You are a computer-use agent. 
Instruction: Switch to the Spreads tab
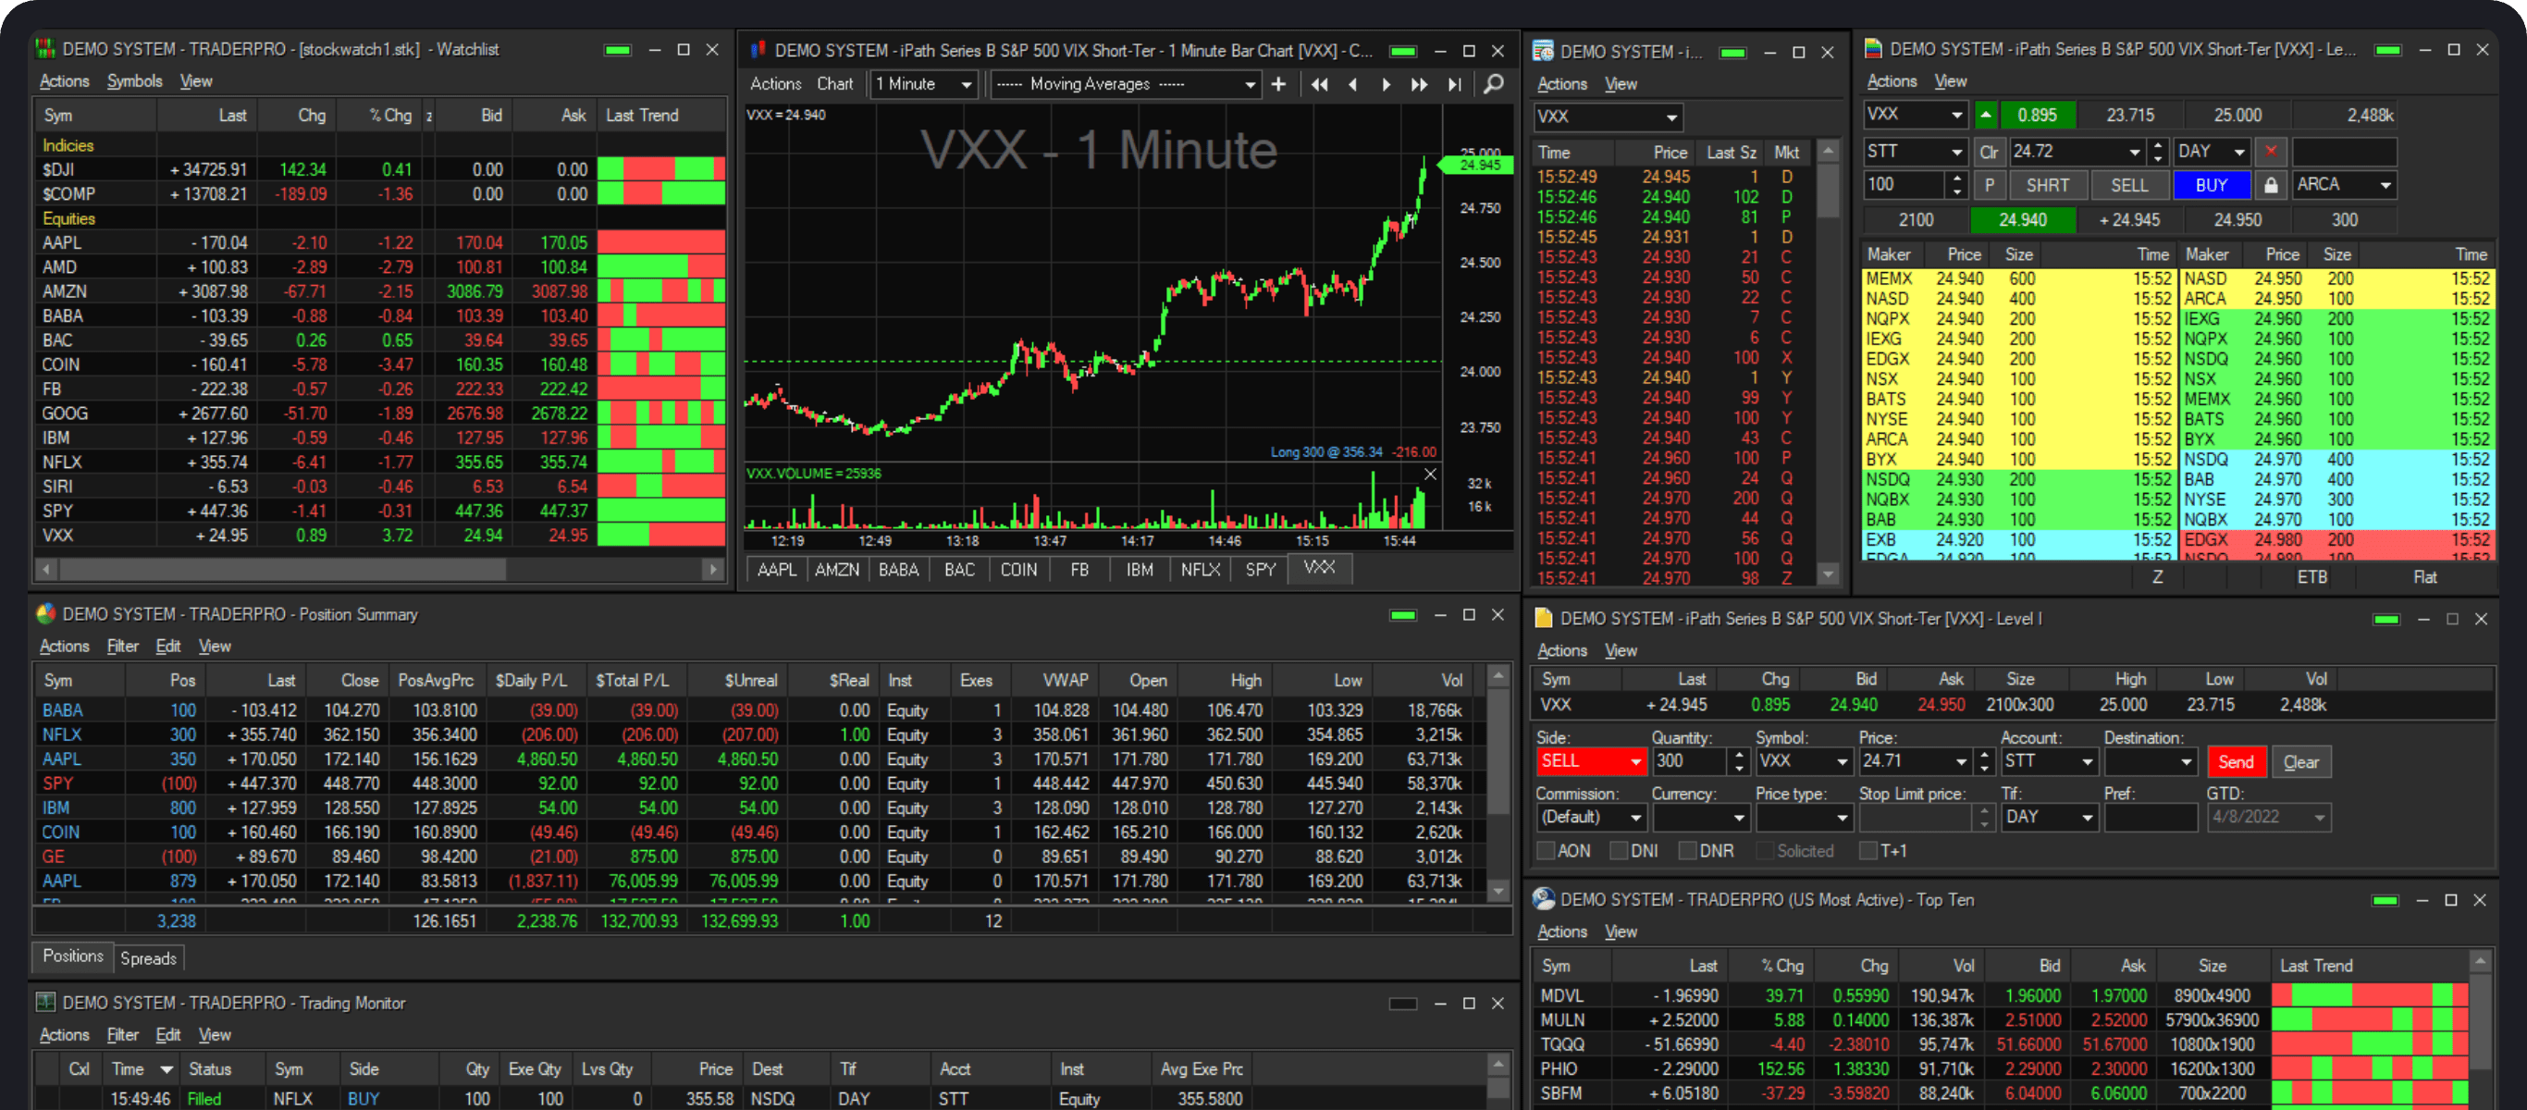pos(148,958)
